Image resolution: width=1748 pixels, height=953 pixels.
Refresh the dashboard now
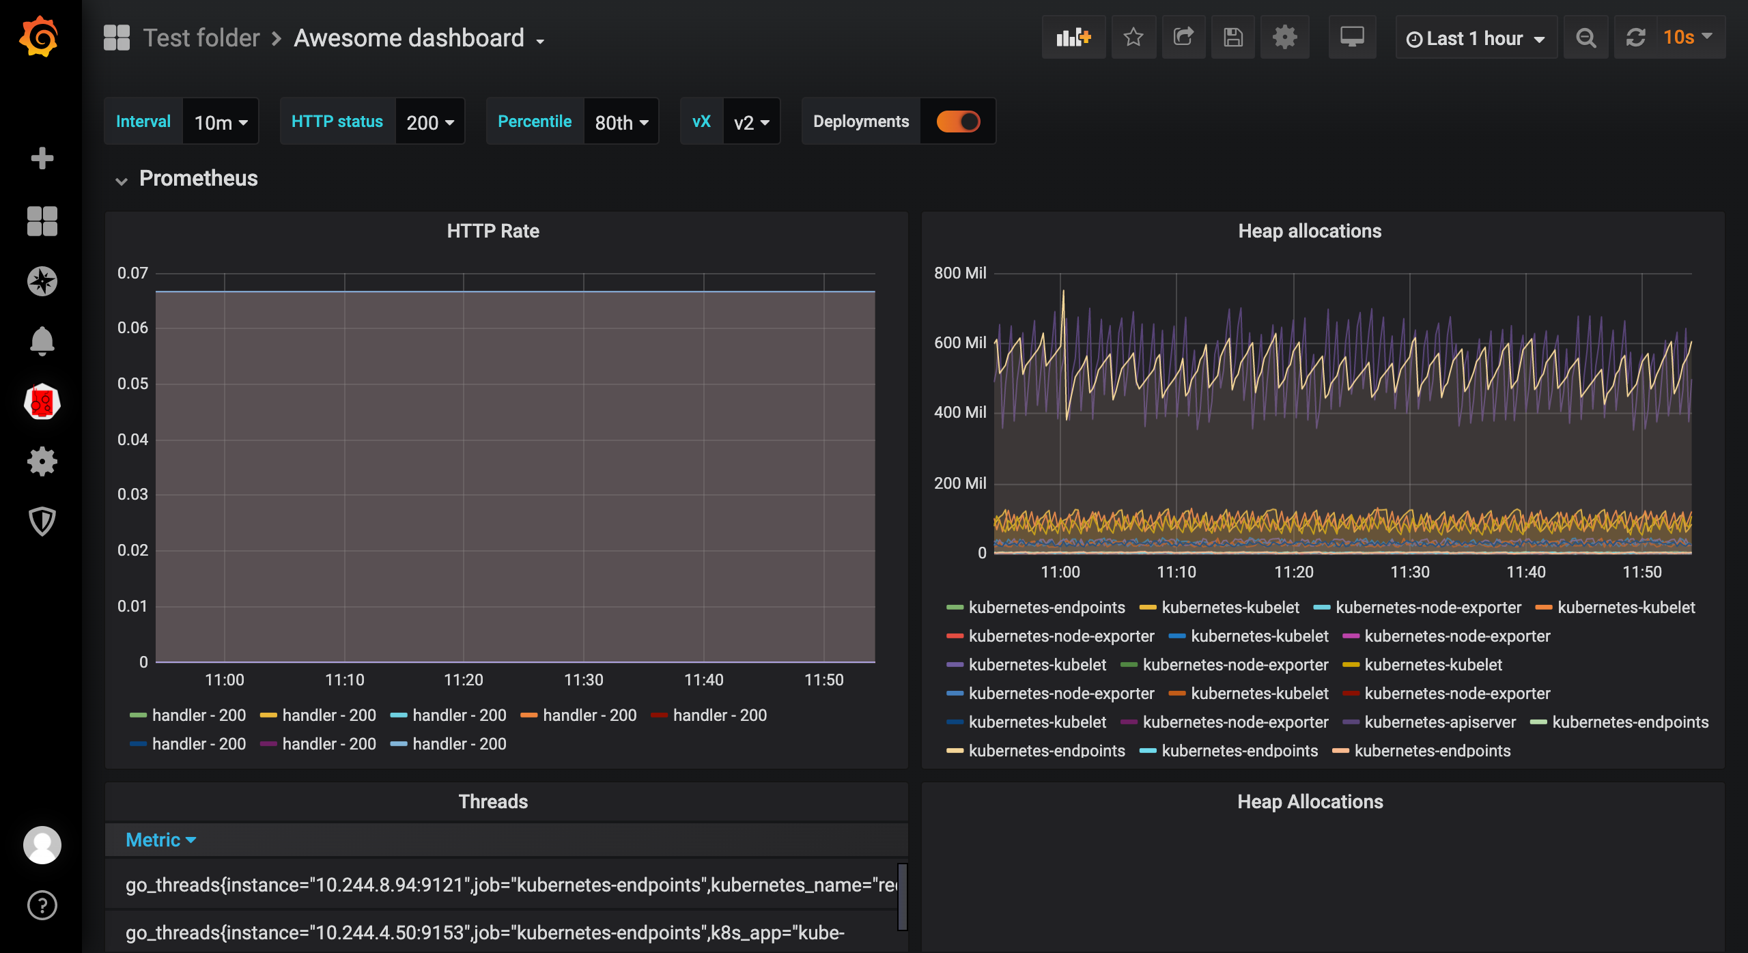point(1635,37)
